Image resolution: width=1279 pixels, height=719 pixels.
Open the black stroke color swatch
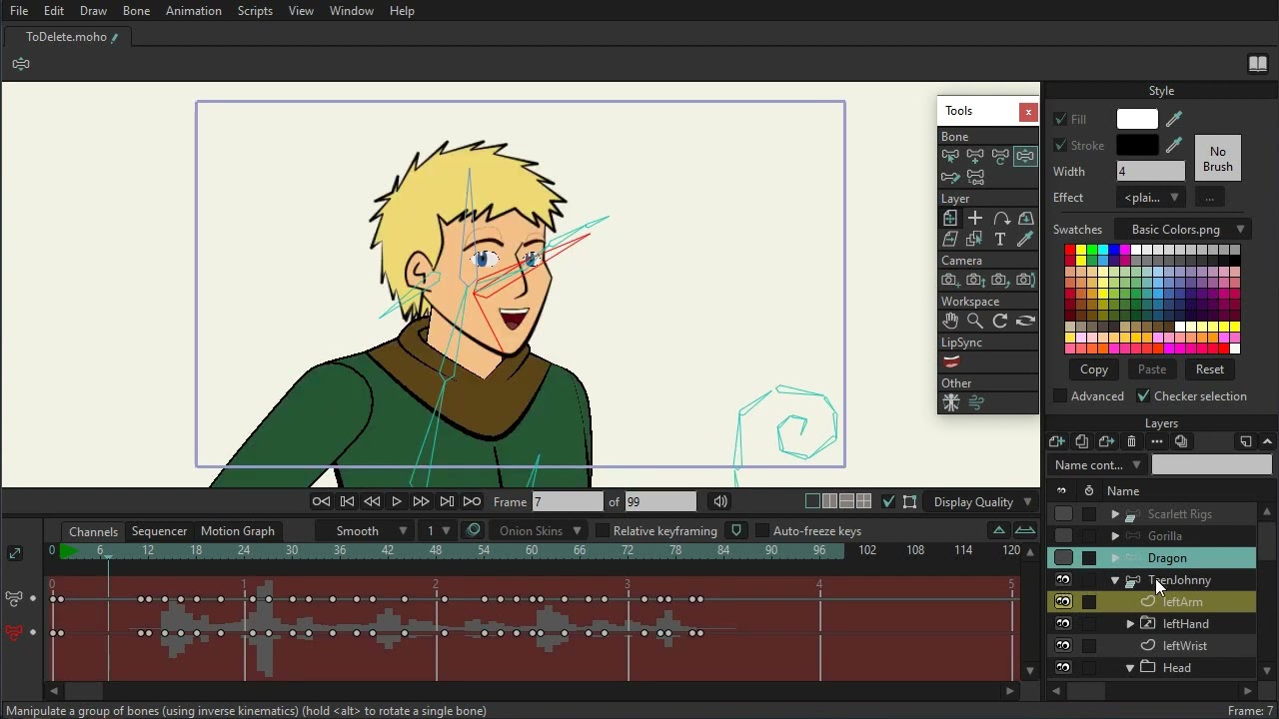[x=1137, y=145]
